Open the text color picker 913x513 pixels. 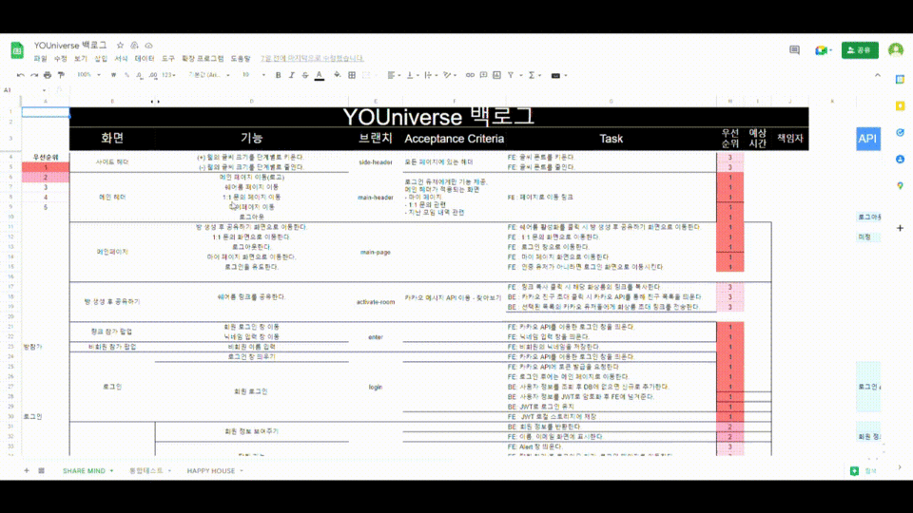[x=320, y=75]
